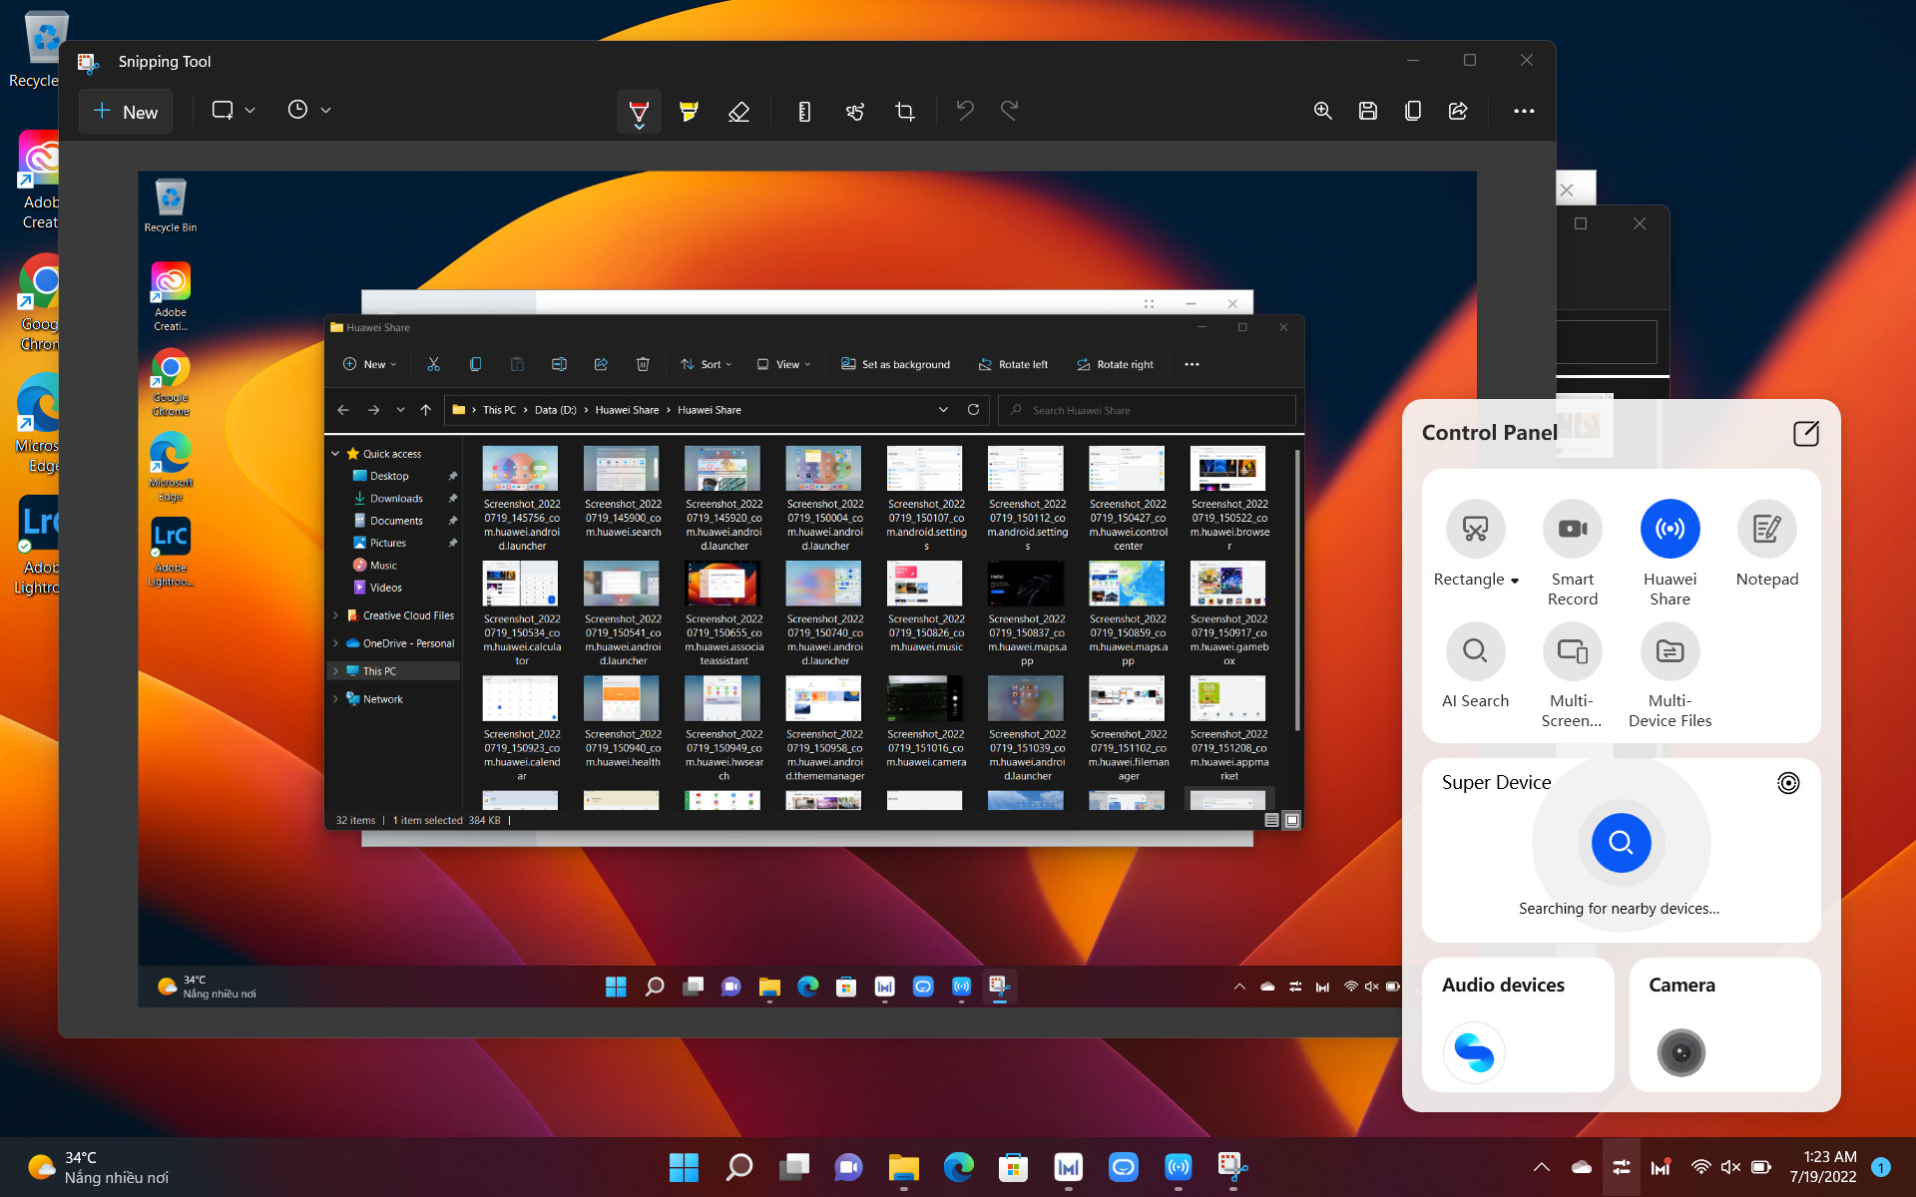Expand Rectangle capture options arrow
Screen dimensions: 1916x1197
[1515, 581]
